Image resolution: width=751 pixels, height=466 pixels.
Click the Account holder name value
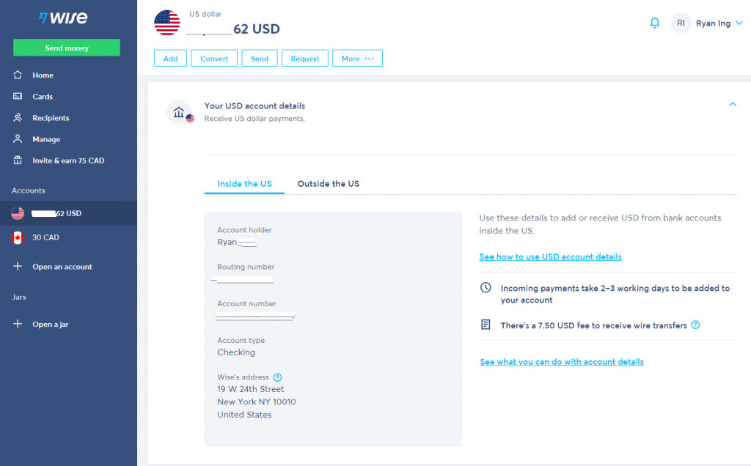237,242
